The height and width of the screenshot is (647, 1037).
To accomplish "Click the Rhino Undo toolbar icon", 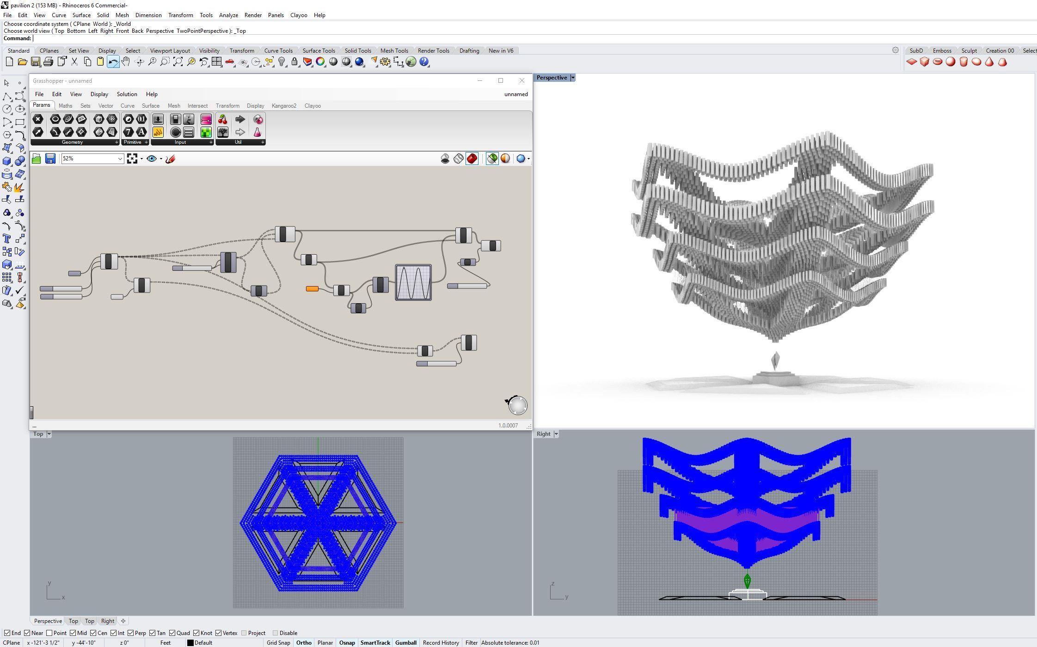I will pyautogui.click(x=112, y=62).
